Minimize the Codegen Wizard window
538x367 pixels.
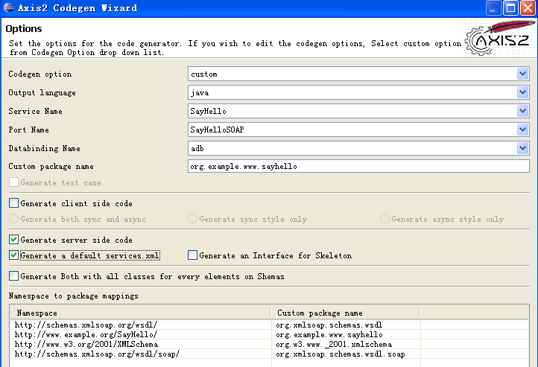coord(493,8)
